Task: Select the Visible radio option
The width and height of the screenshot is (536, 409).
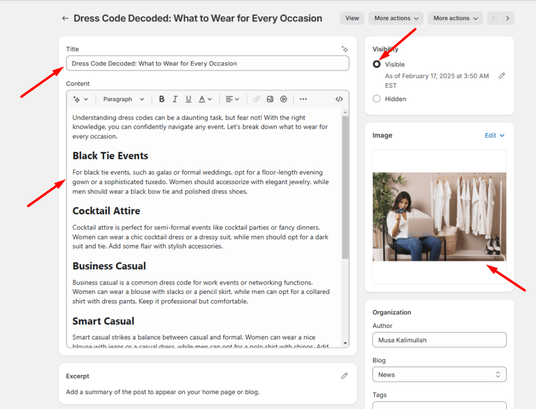Action: (x=377, y=64)
